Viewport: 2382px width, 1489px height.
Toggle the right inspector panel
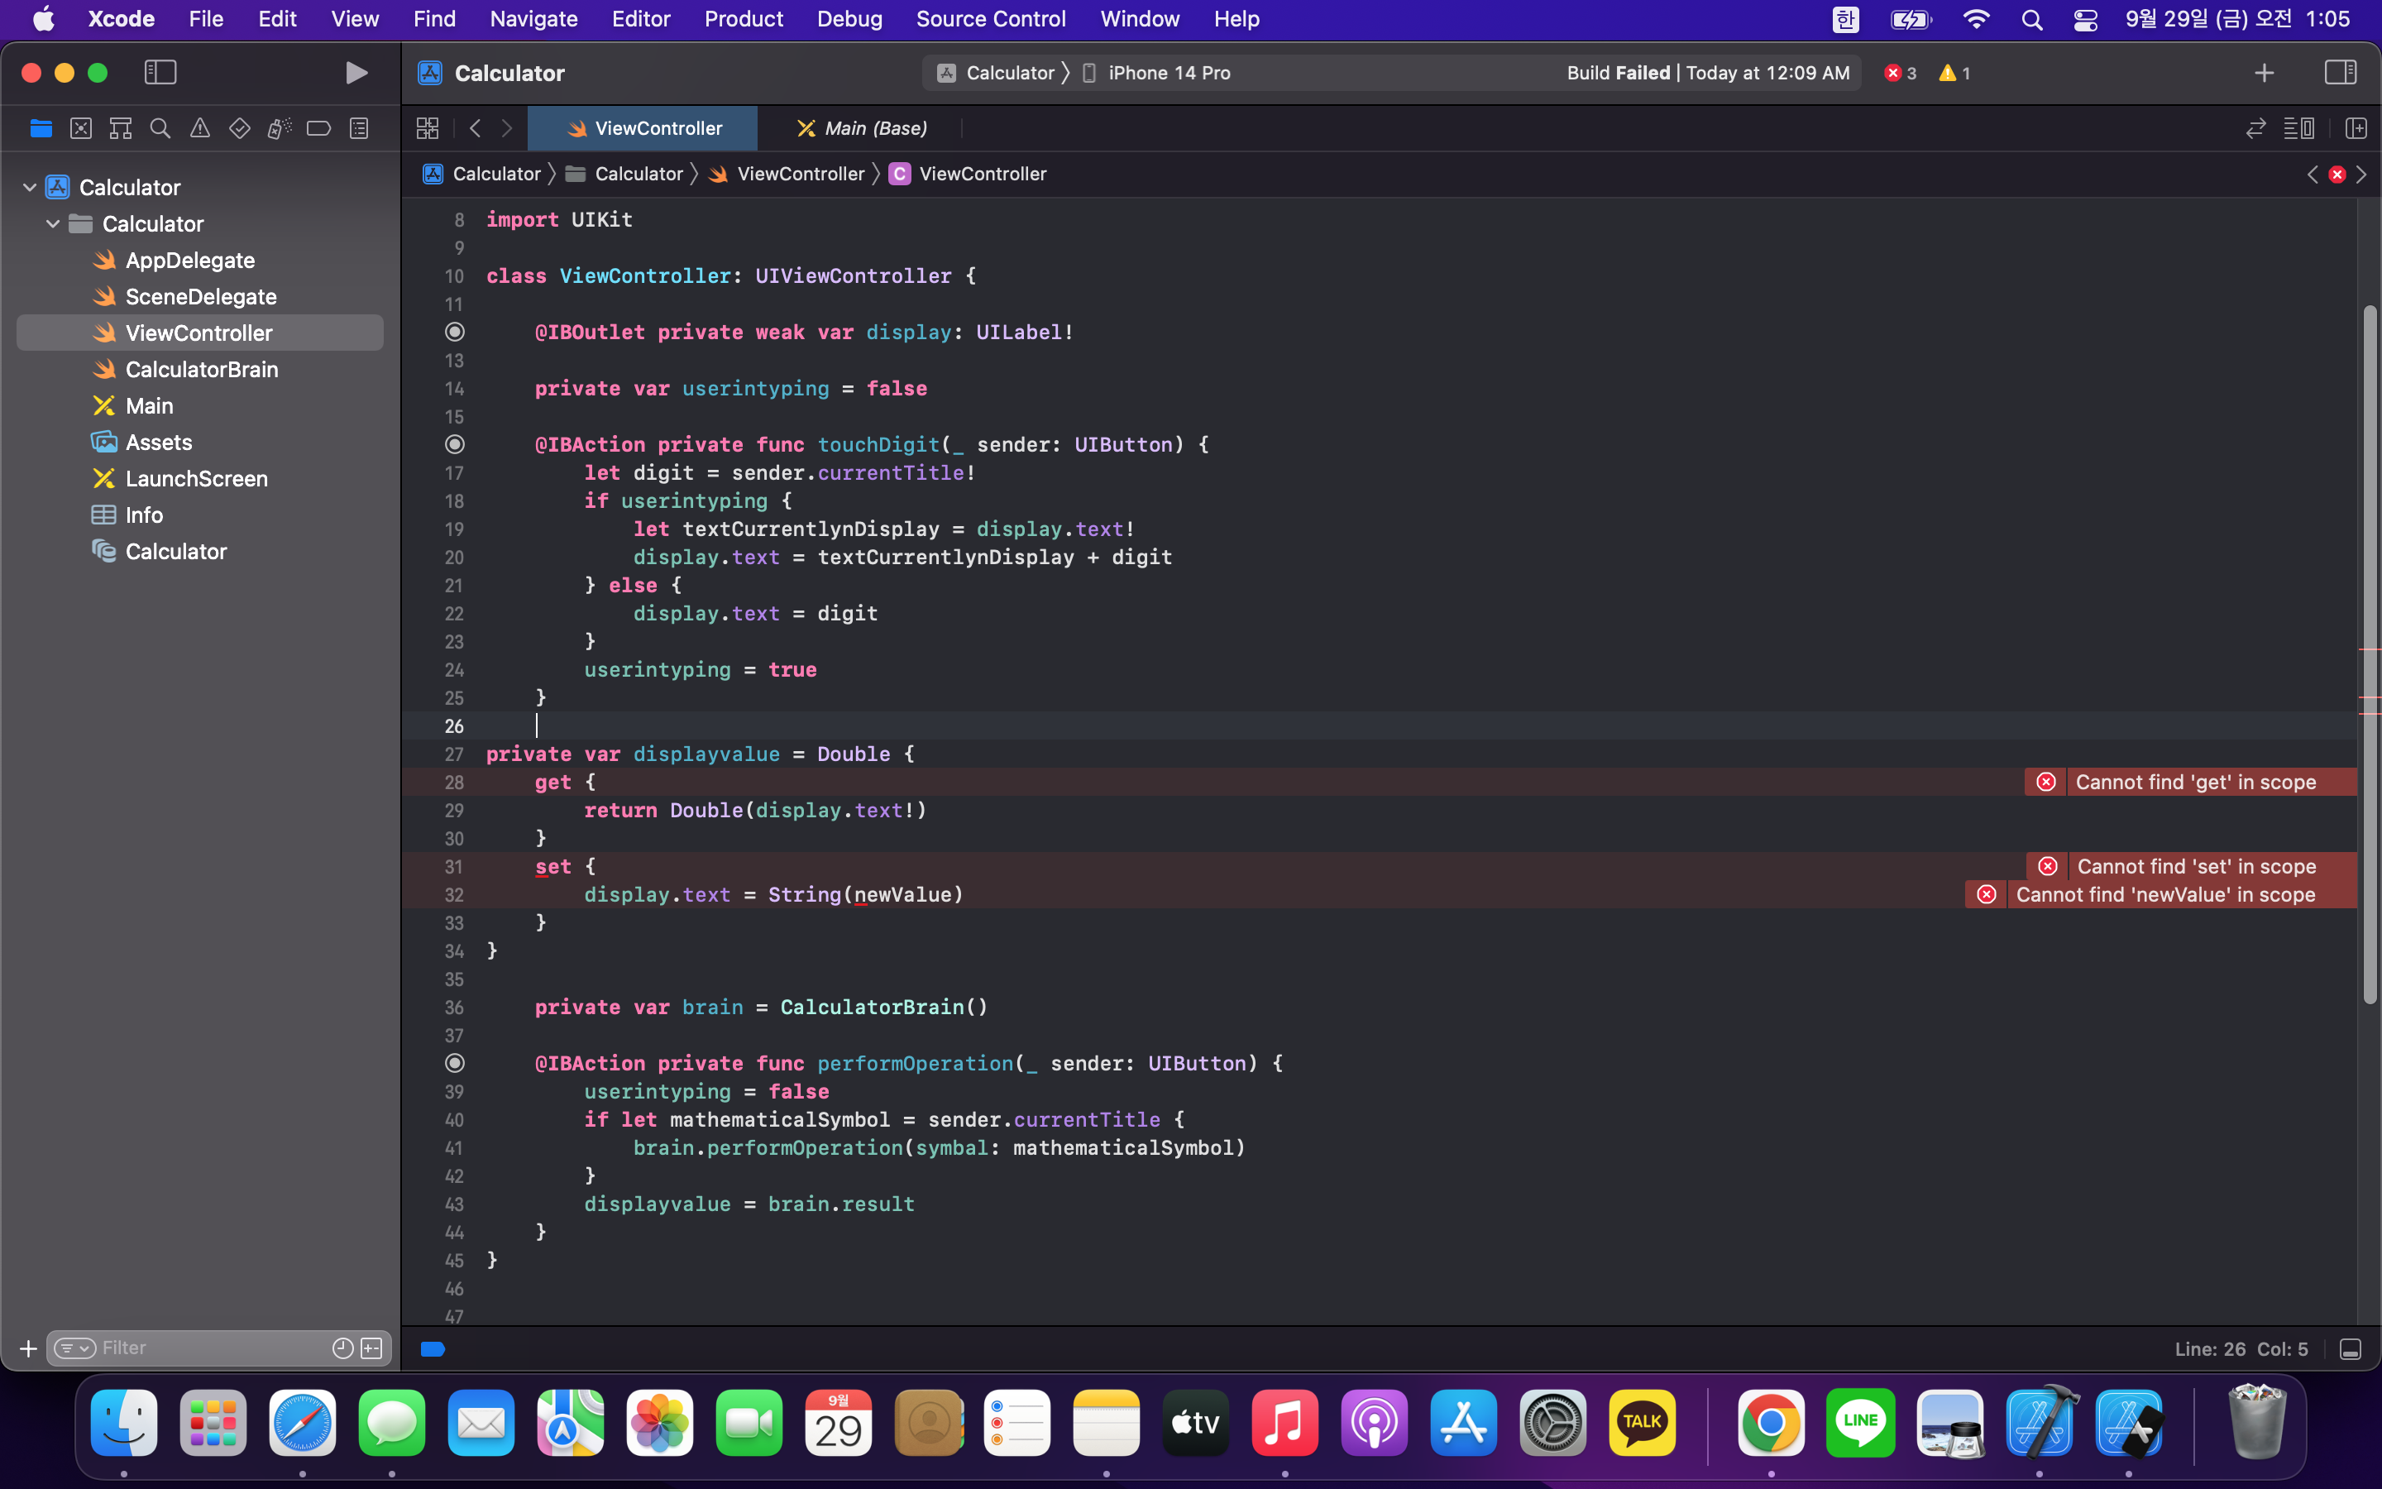(2340, 73)
